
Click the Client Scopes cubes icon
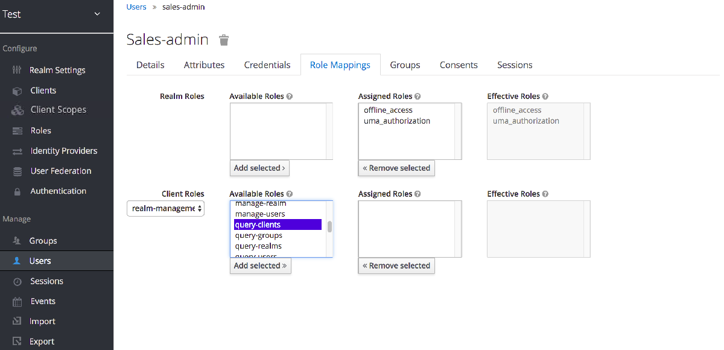click(17, 110)
